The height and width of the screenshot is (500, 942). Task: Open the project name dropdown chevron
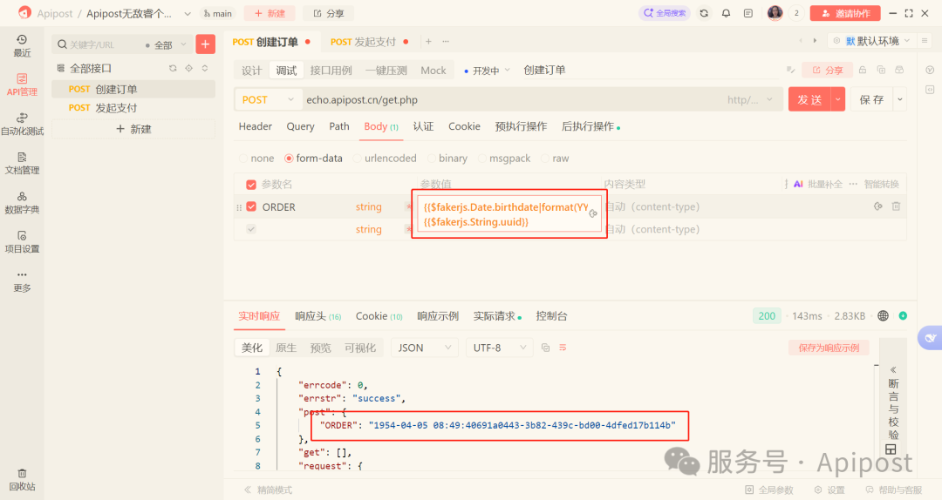[188, 13]
